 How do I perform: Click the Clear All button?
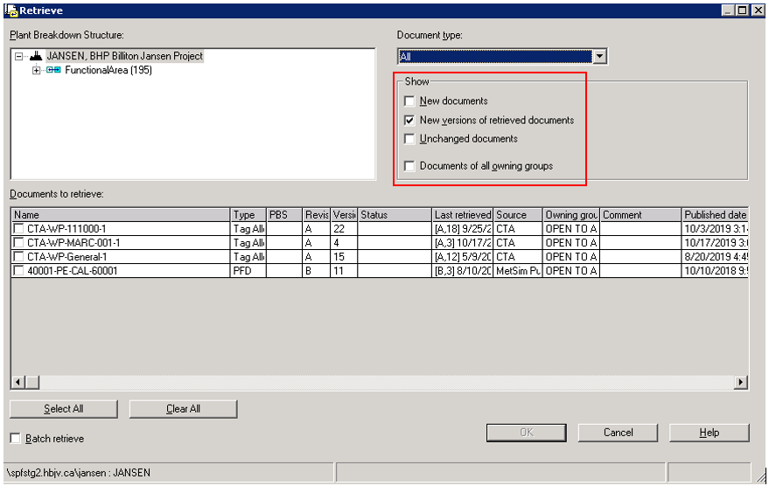pyautogui.click(x=183, y=409)
